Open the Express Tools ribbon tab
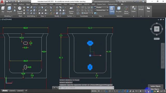The image size is (166, 93). click(x=101, y=4)
